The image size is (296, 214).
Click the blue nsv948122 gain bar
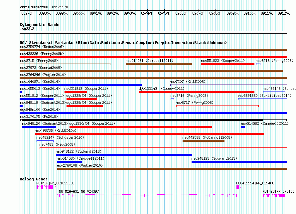pyautogui.click(x=124, y=155)
